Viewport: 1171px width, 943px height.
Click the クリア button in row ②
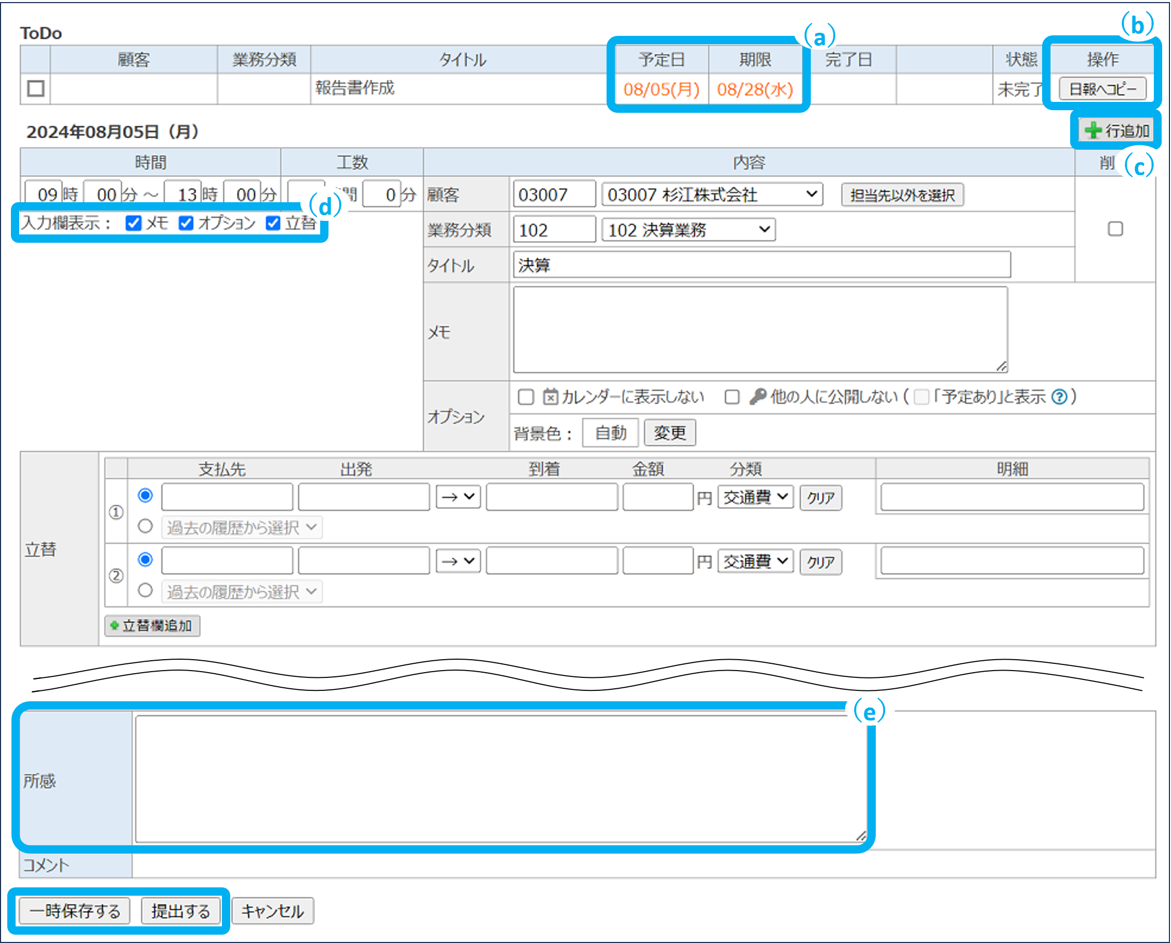(820, 561)
